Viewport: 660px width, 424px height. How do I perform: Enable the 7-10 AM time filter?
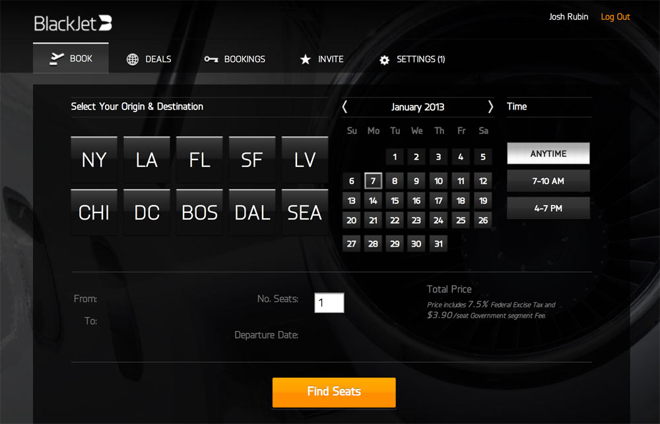548,181
